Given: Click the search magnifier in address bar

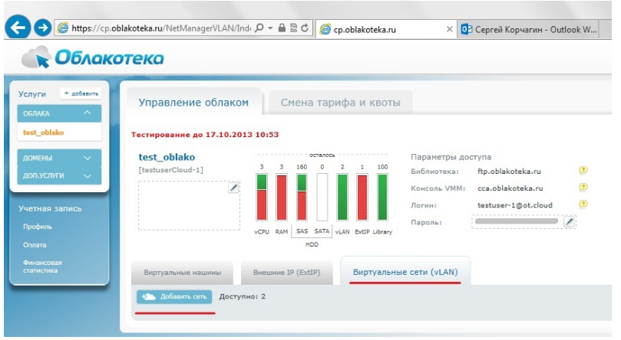Looking at the screenshot, I should tap(259, 28).
